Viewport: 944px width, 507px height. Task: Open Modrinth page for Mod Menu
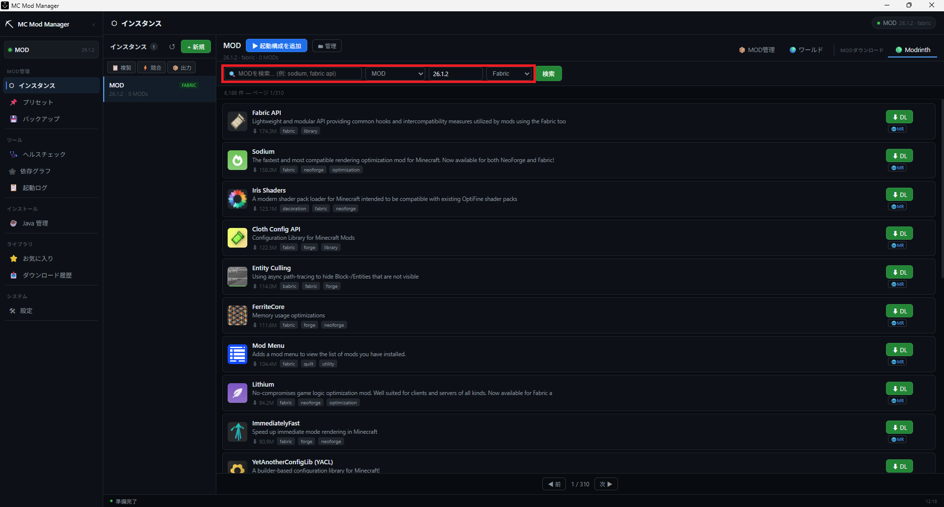tap(898, 362)
